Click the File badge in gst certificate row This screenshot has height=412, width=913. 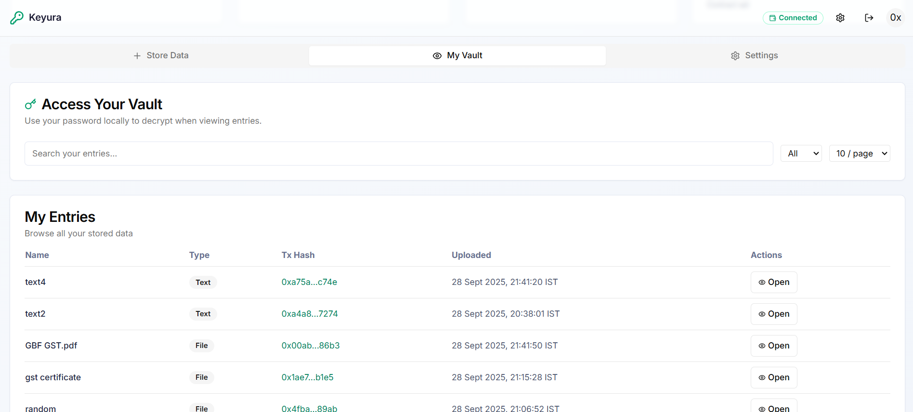[x=202, y=377]
